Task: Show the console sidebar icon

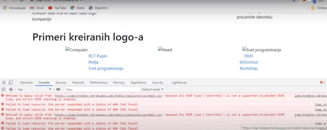Action: (4, 89)
